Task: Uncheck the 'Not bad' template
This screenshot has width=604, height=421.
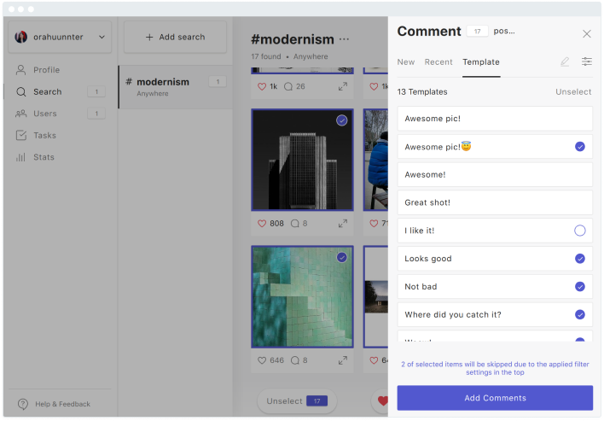Action: point(580,286)
